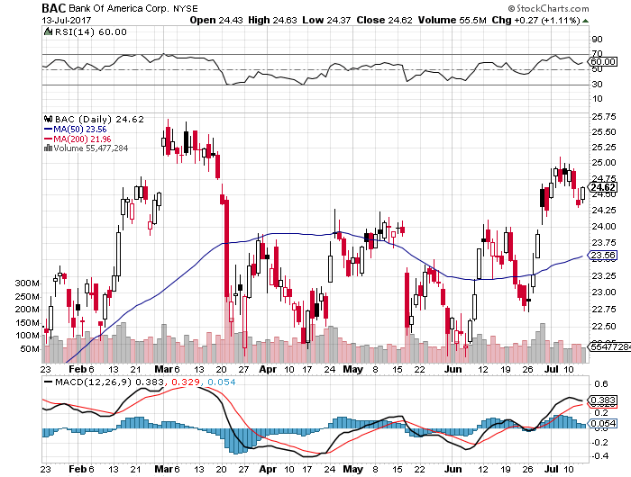Click the 'Volume 55,477,284' legend text

click(x=90, y=148)
